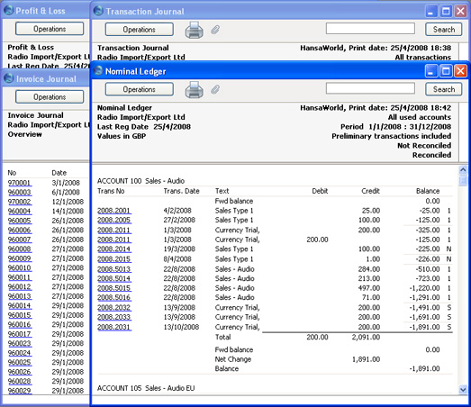This screenshot has width=471, height=407.
Task: Click the Balance column header
Action: (428, 191)
